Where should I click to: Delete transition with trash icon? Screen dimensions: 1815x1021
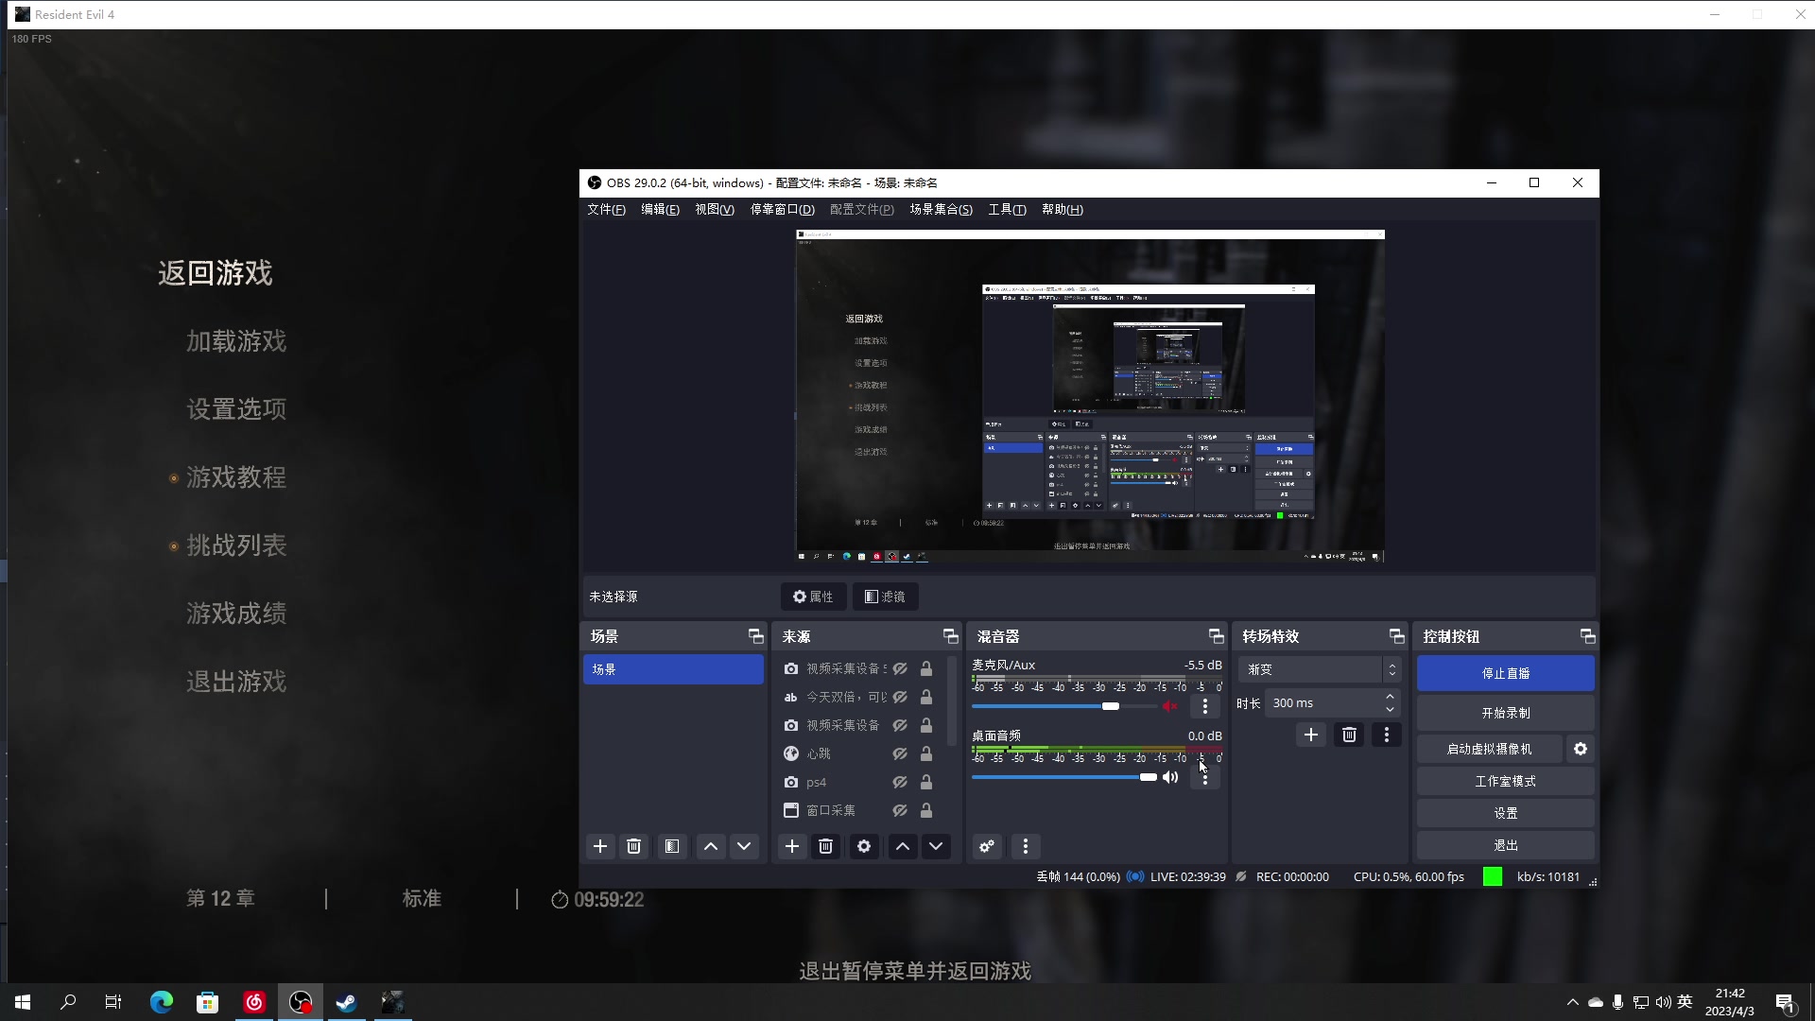(1349, 735)
